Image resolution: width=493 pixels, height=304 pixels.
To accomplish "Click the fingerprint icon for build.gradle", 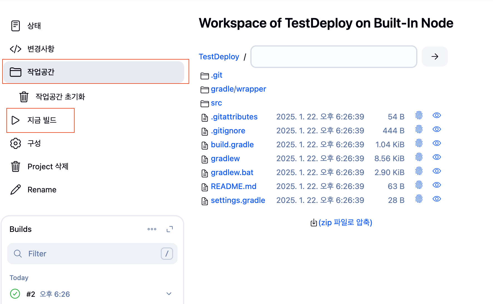I will coord(419,143).
